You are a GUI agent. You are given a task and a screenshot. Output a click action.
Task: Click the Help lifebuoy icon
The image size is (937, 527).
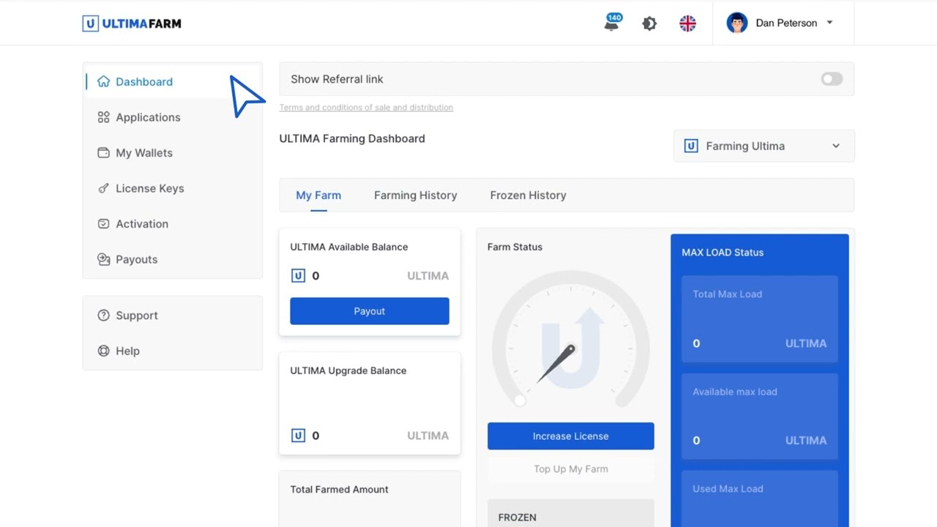point(103,351)
